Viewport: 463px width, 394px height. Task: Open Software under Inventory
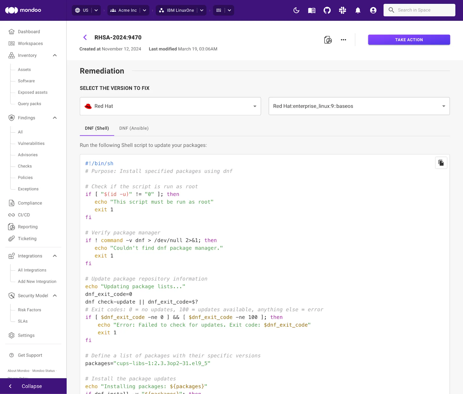pyautogui.click(x=26, y=81)
